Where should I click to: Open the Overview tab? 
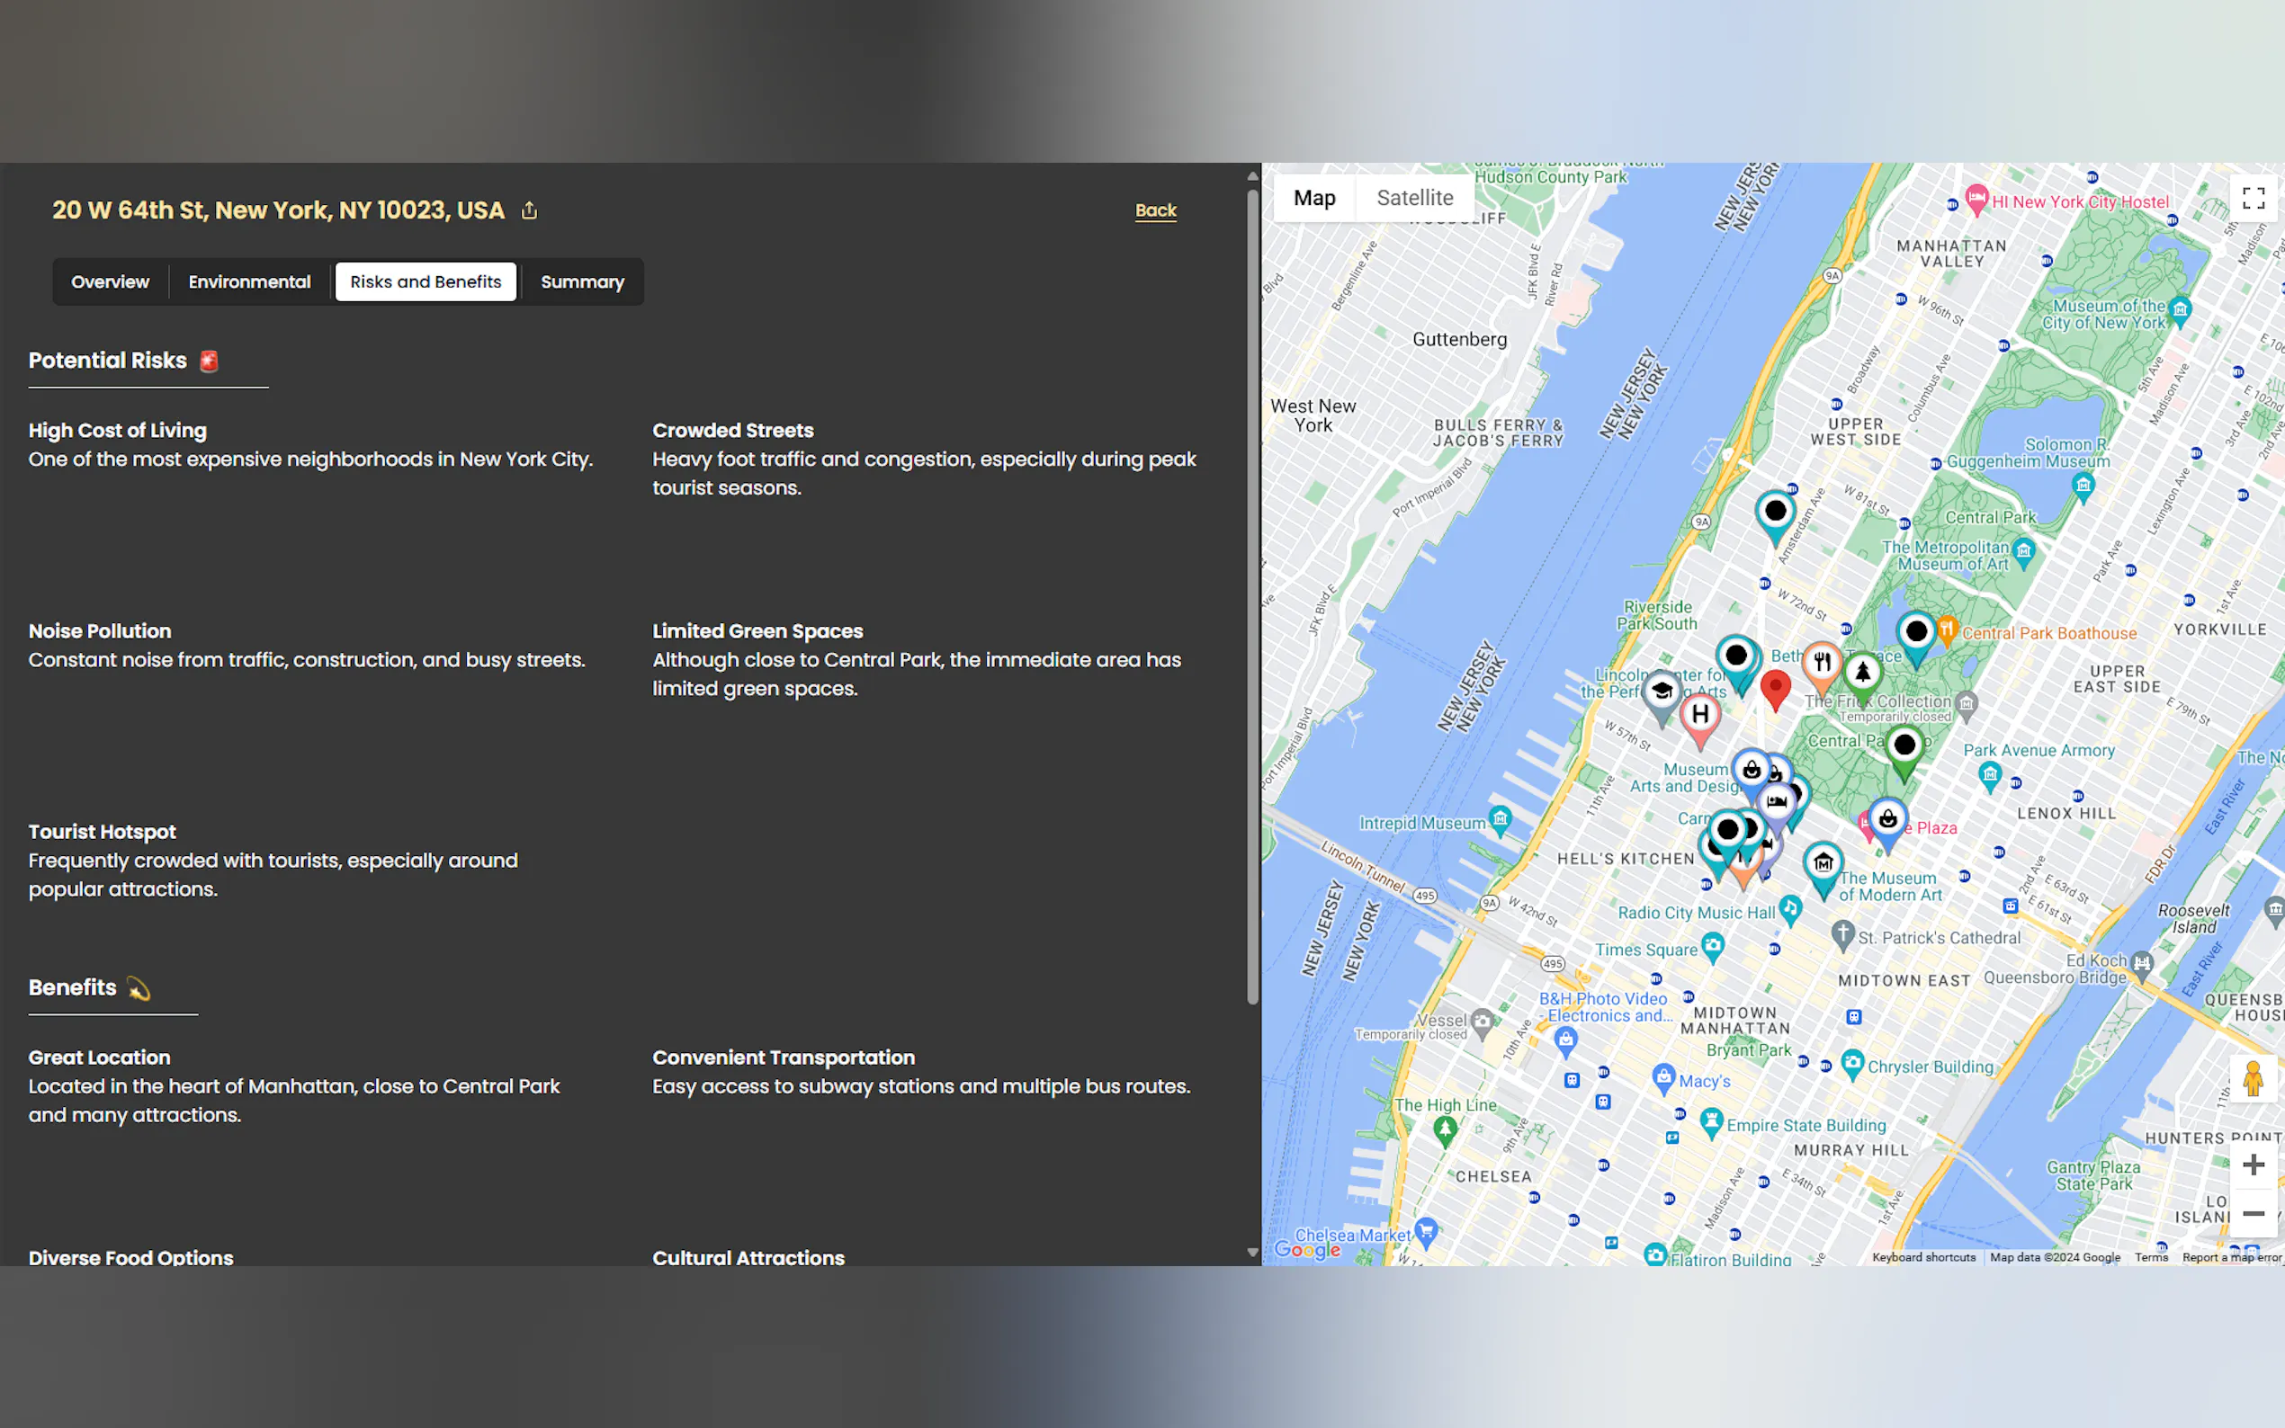(110, 281)
